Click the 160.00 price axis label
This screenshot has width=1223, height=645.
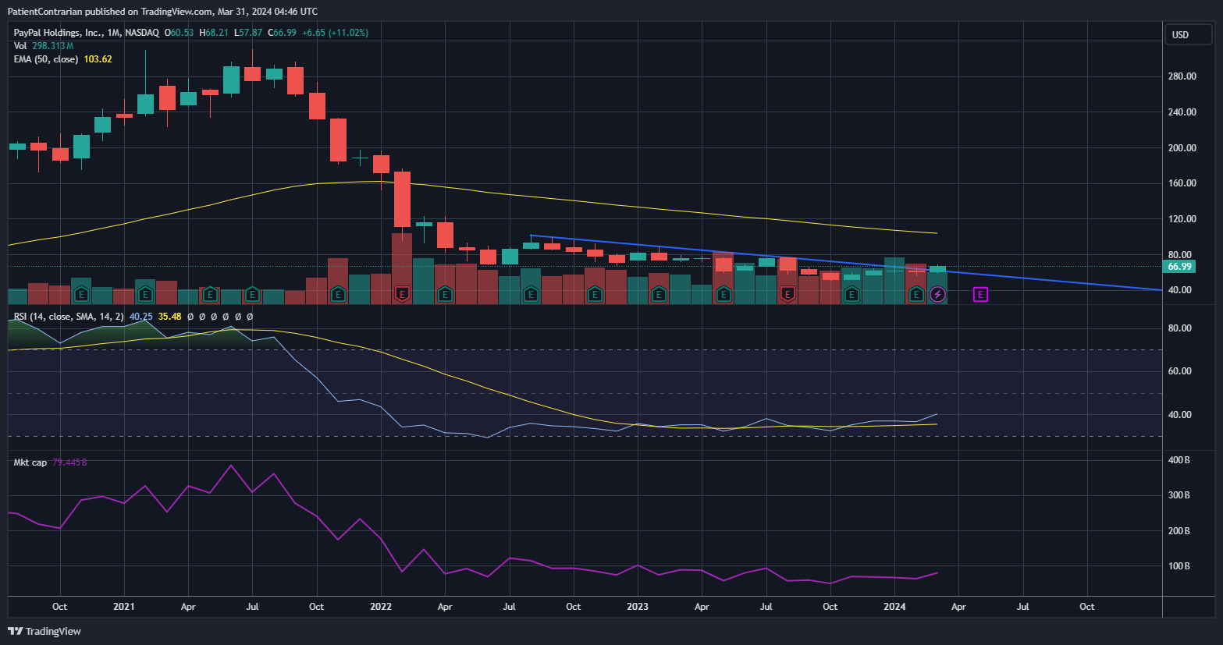coord(1182,183)
